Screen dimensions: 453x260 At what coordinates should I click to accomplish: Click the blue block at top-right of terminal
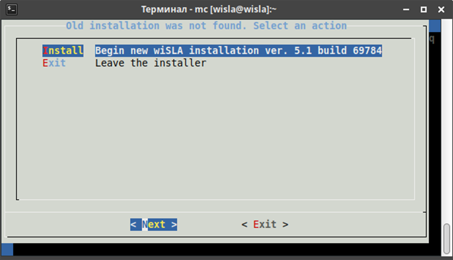(435, 26)
